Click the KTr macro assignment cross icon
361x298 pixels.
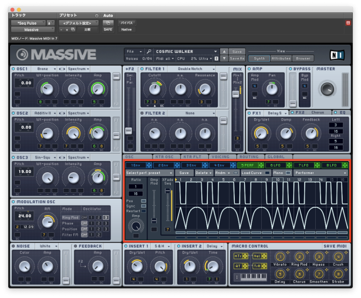(x=245, y=256)
